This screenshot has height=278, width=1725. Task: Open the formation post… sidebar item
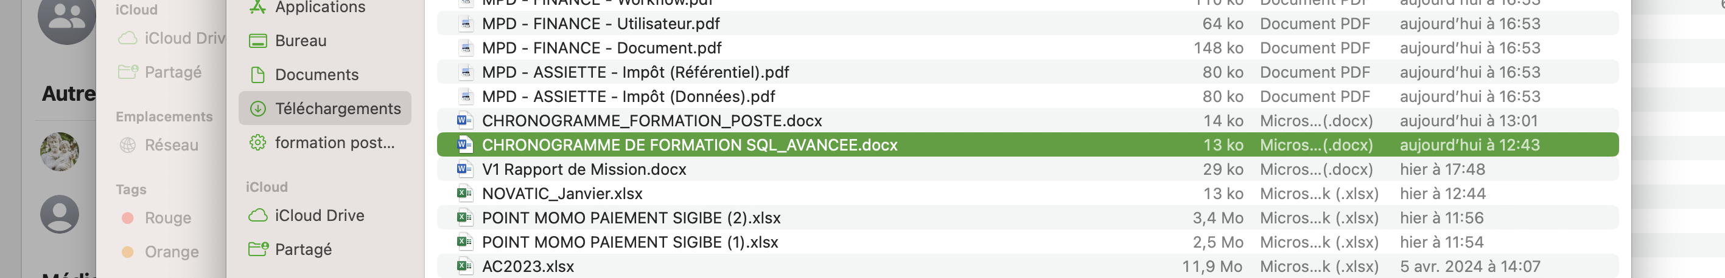[334, 143]
